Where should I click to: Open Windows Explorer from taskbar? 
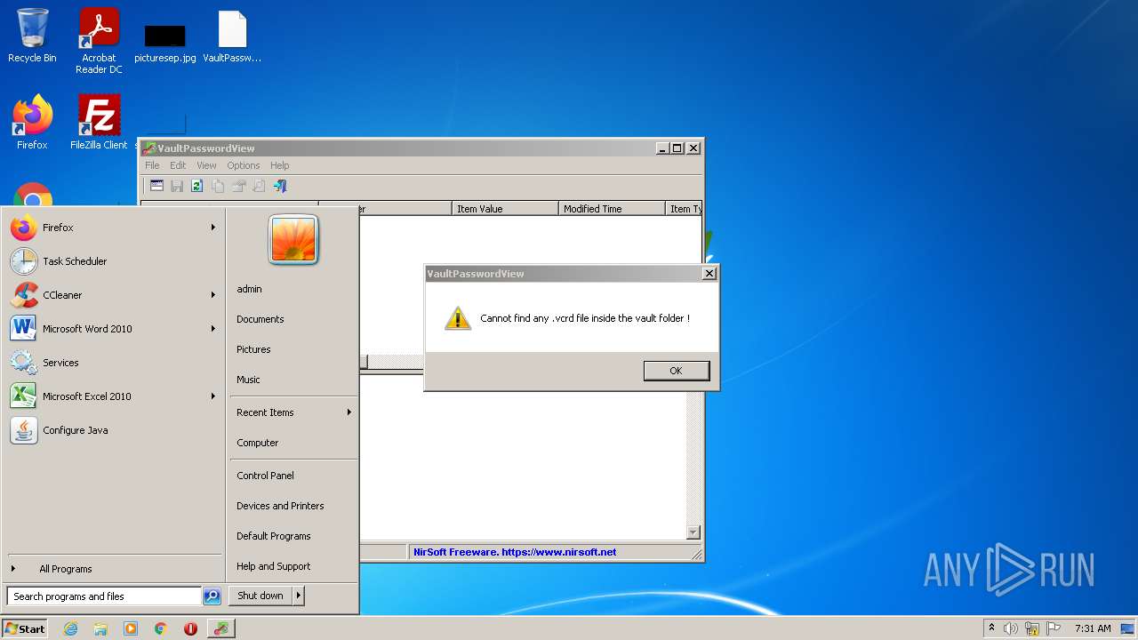(100, 628)
